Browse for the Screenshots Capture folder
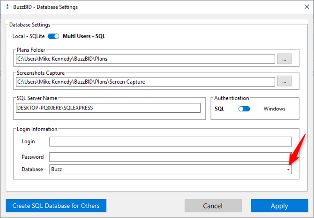 point(284,81)
